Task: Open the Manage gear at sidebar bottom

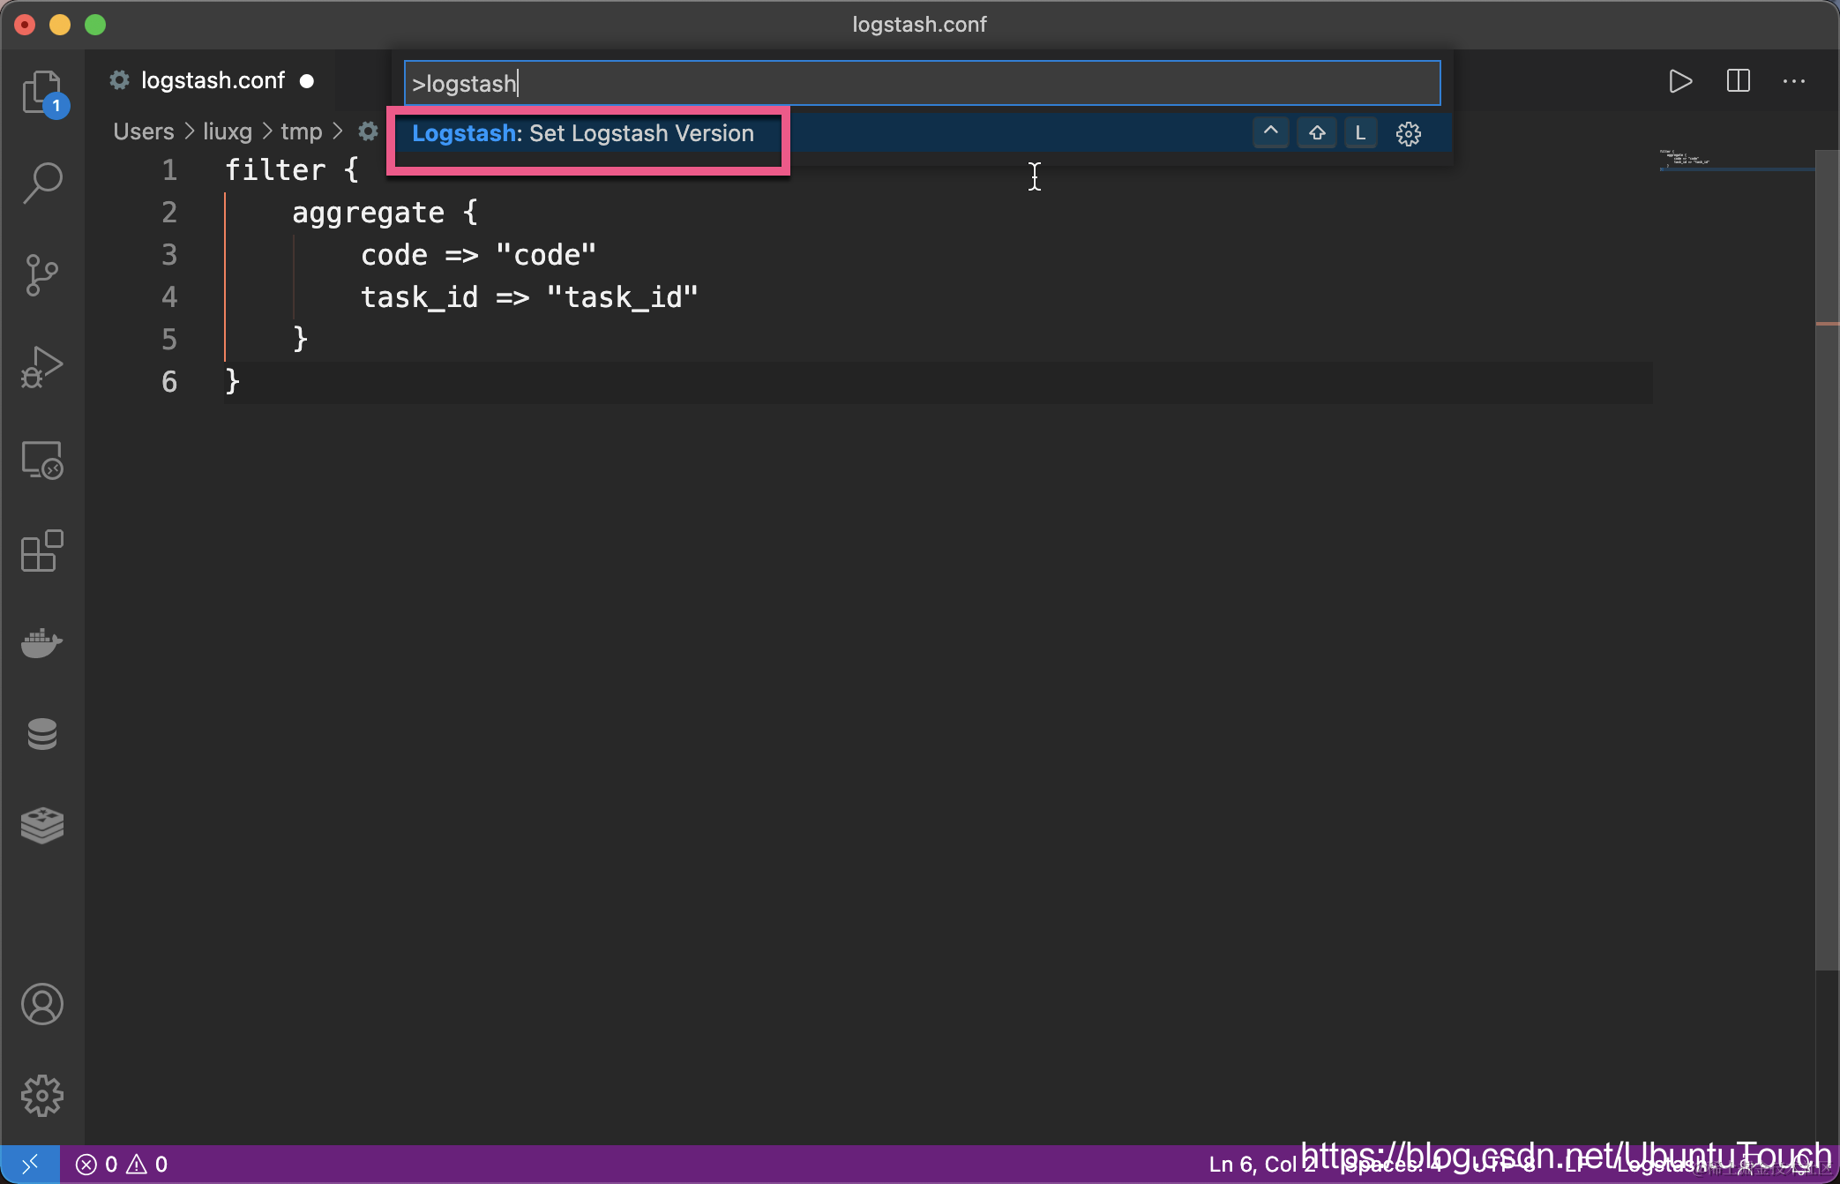Action: pos(42,1096)
